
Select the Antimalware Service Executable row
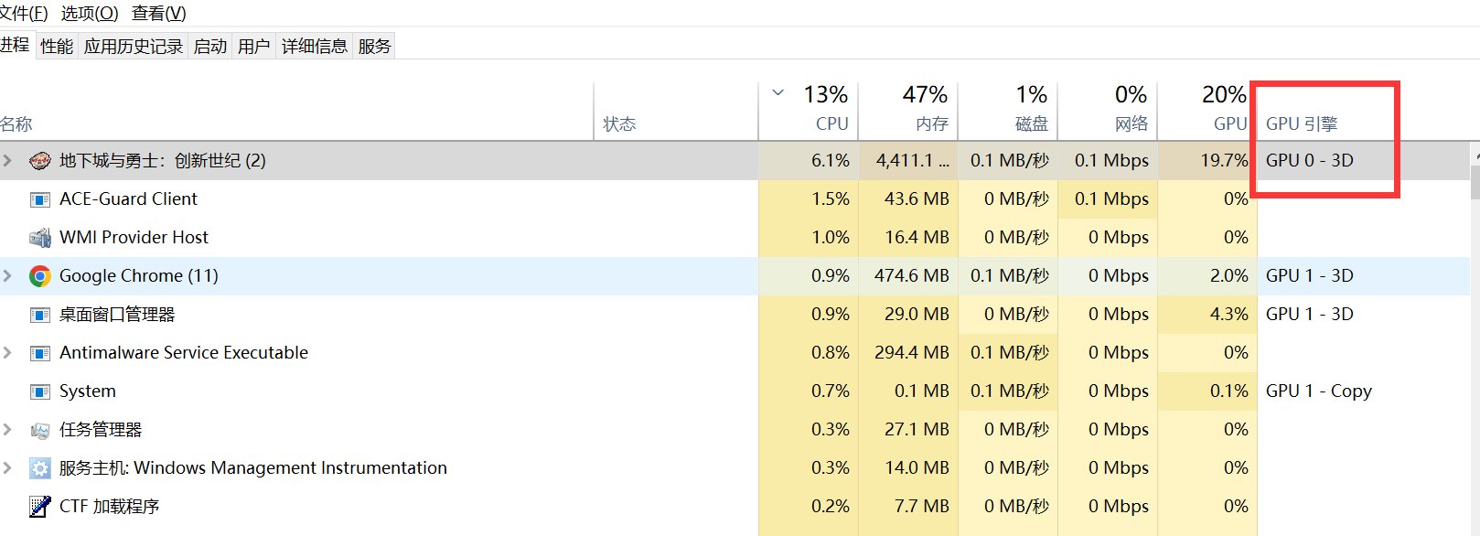pyautogui.click(x=735, y=353)
